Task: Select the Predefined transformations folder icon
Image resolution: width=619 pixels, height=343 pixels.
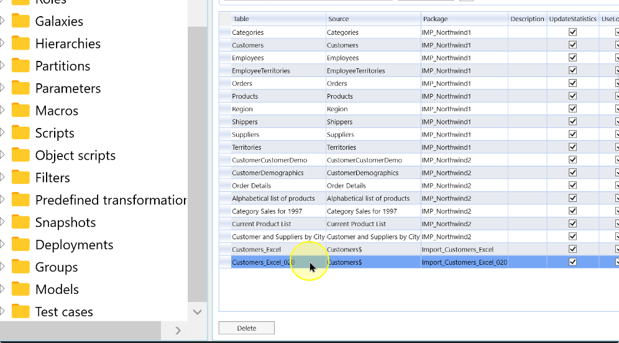Action: [x=21, y=199]
